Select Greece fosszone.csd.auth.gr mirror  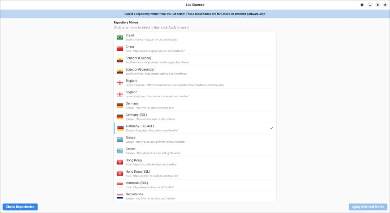(195, 151)
